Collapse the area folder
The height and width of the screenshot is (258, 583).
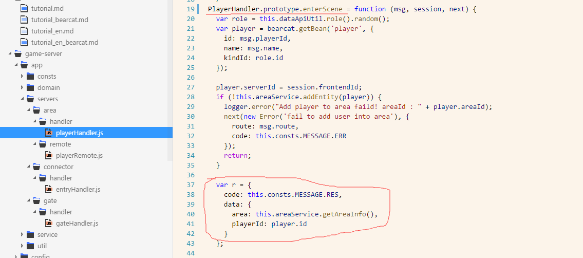28,110
